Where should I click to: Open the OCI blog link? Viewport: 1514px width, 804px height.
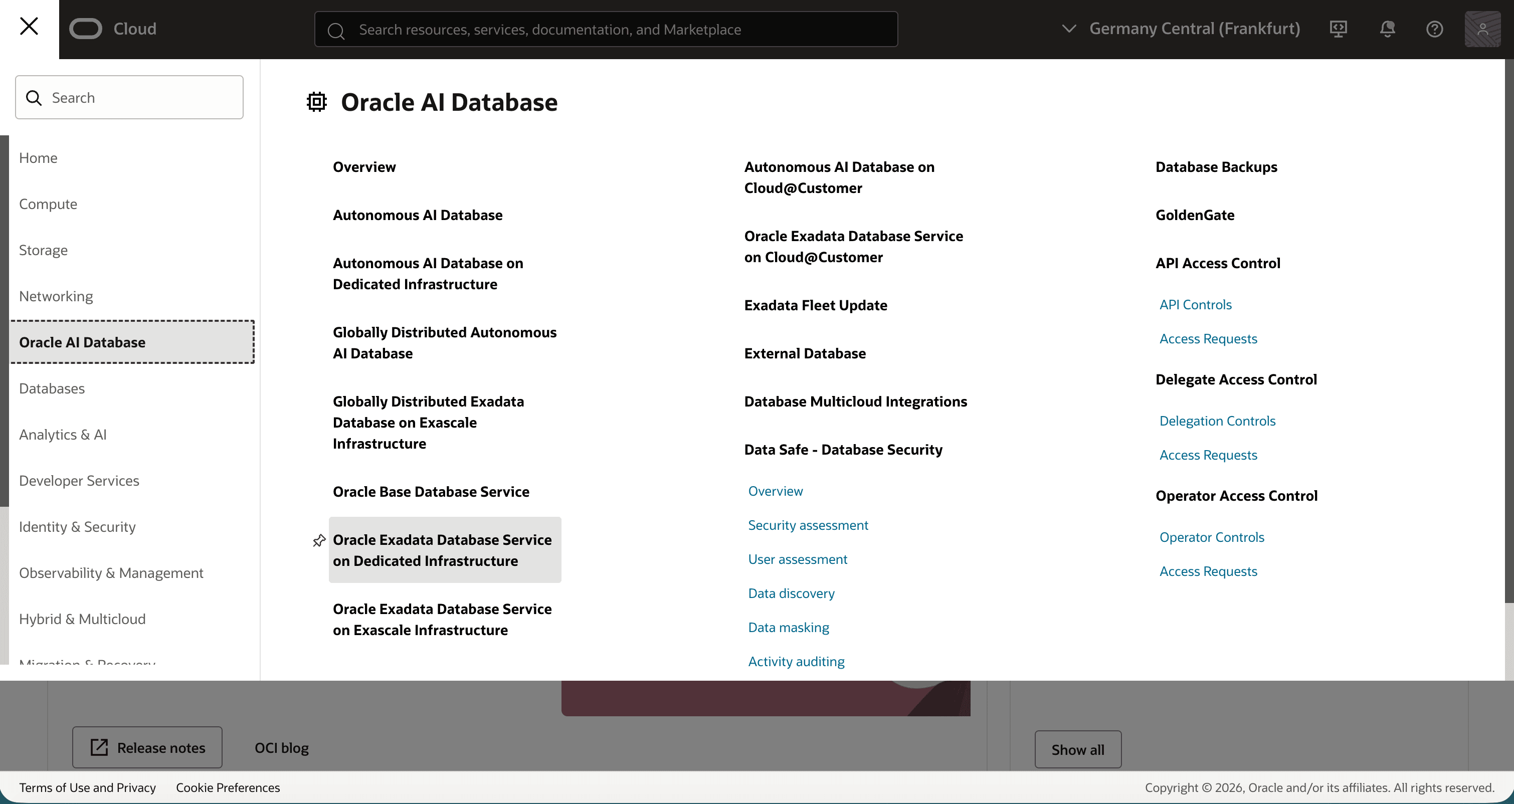[x=282, y=747]
